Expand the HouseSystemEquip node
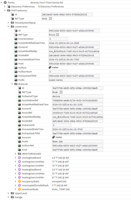This screenshot has width=131, height=200. [x=8, y=22]
